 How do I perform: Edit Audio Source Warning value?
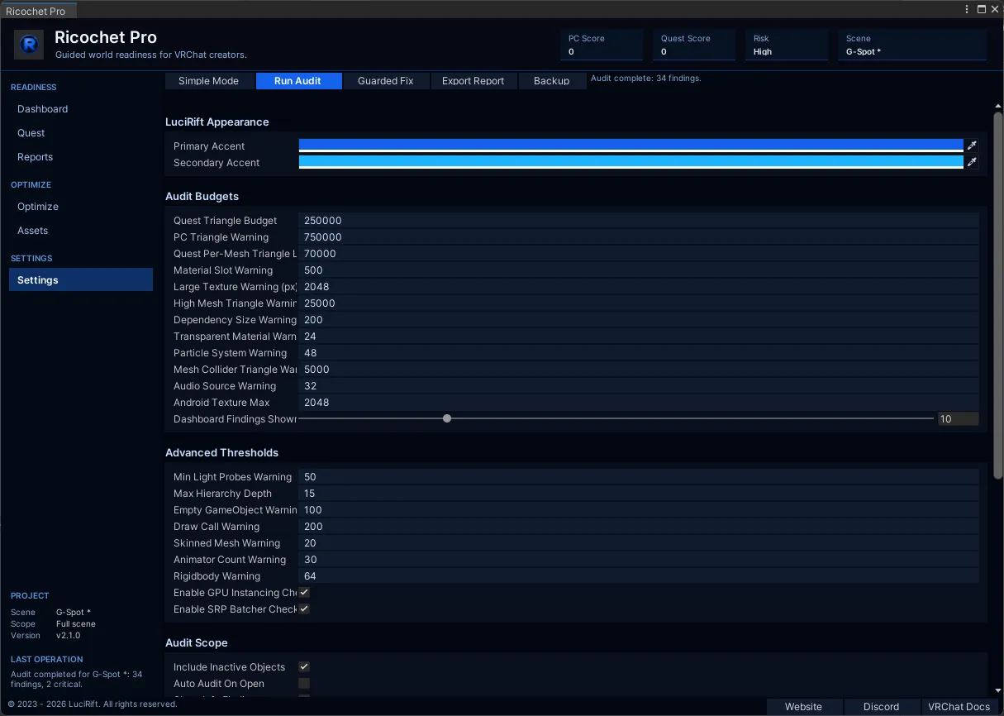coord(639,386)
